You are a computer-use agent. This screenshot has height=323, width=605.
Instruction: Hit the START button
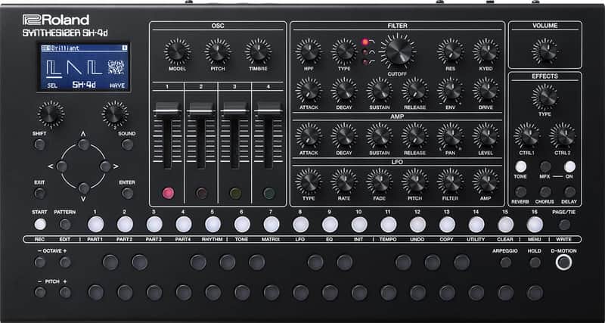click(x=40, y=224)
